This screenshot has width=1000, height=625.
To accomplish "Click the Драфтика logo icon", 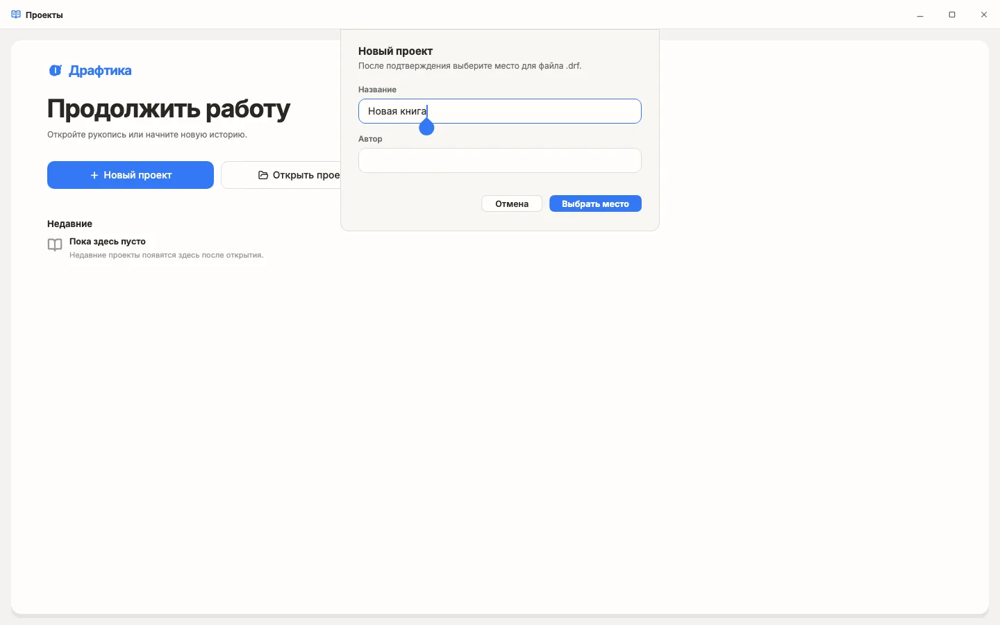I will tap(56, 71).
